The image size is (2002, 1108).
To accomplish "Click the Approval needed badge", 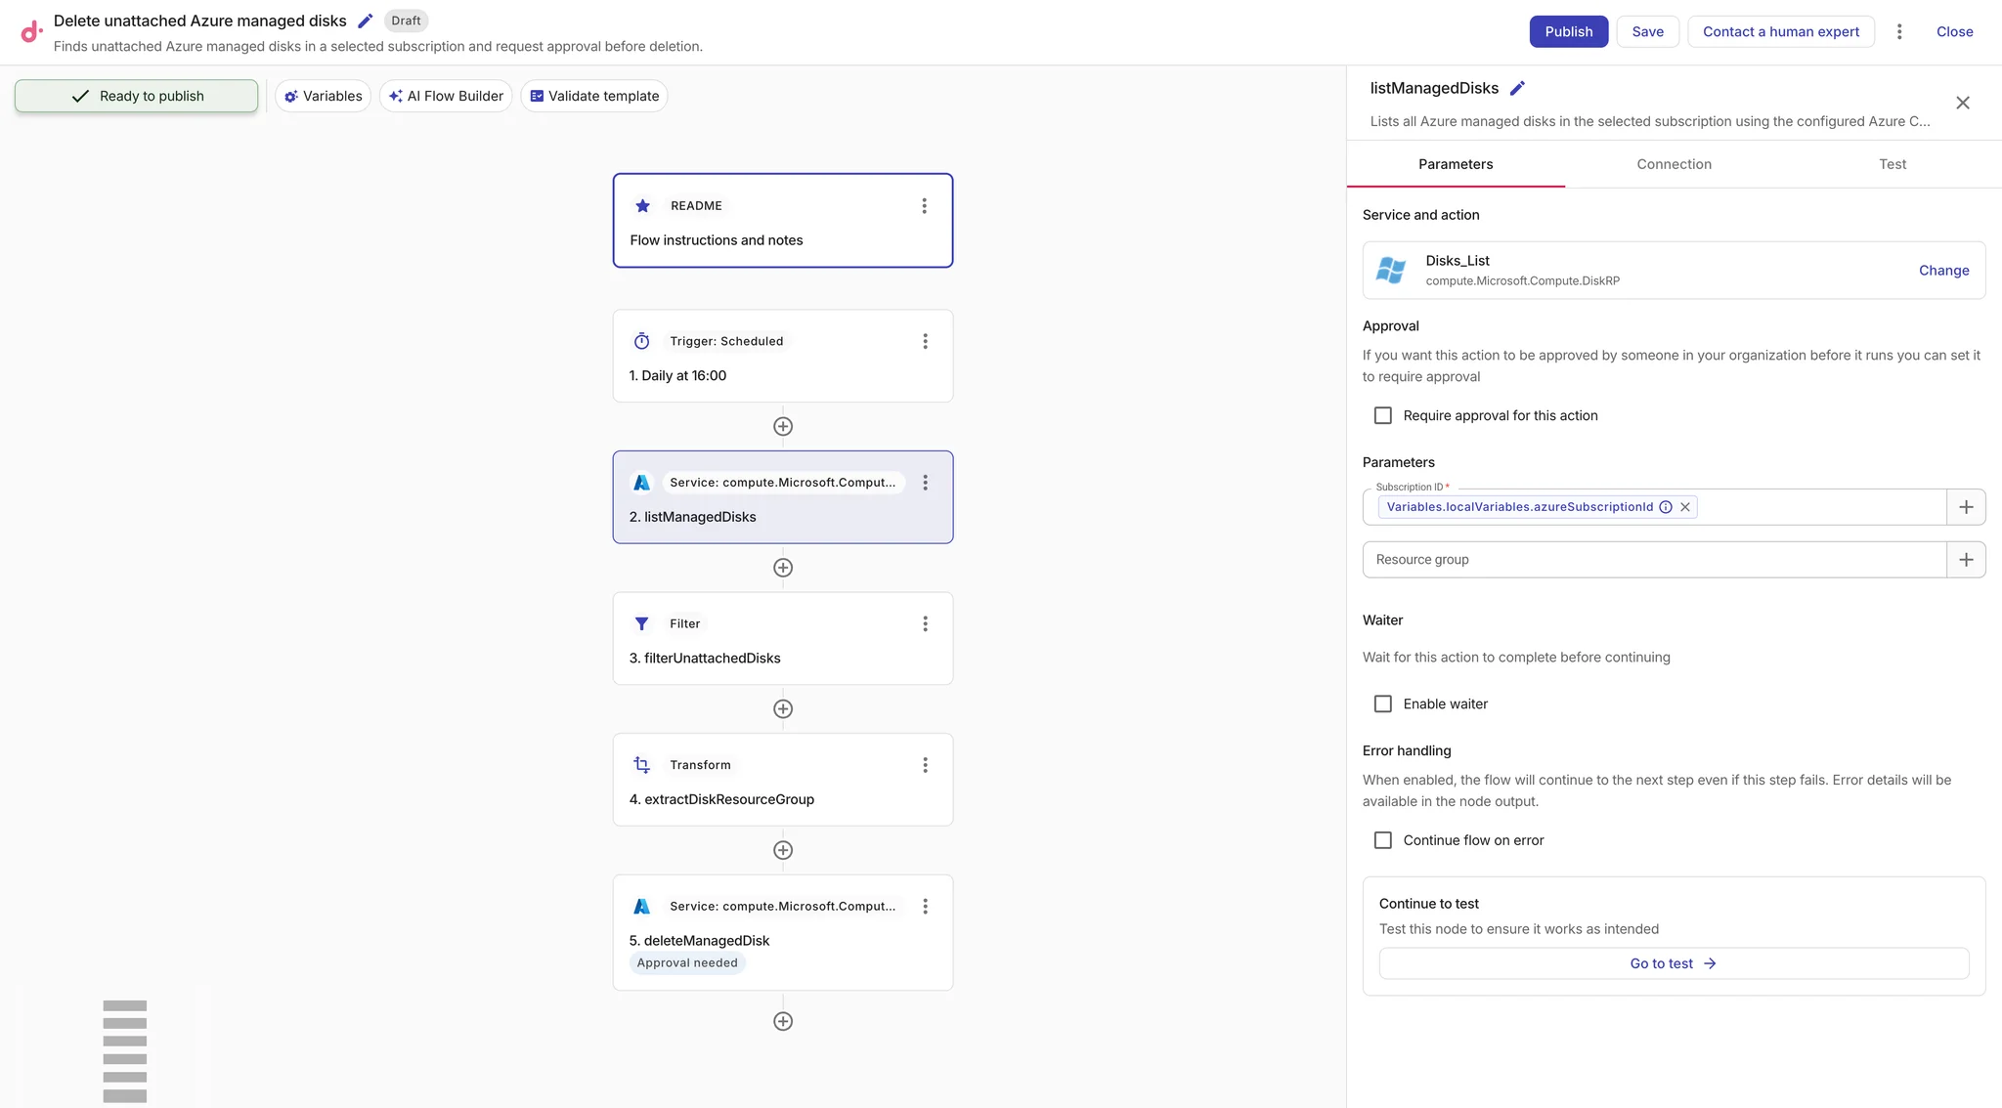I will [687, 962].
